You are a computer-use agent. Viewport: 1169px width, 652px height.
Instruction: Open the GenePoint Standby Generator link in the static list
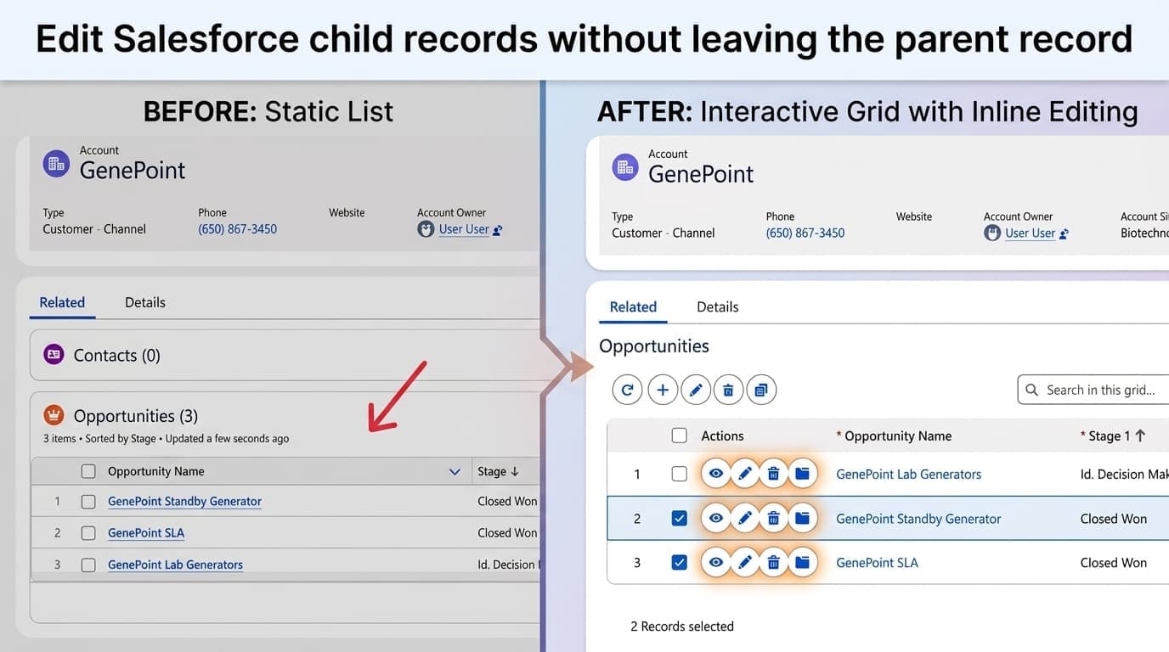[x=184, y=501]
